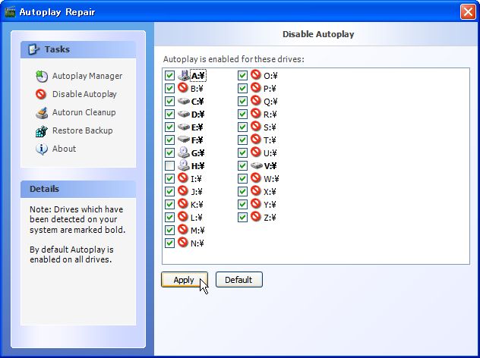
Task: Click prohibition icon next to Z:¥
Action: click(256, 217)
